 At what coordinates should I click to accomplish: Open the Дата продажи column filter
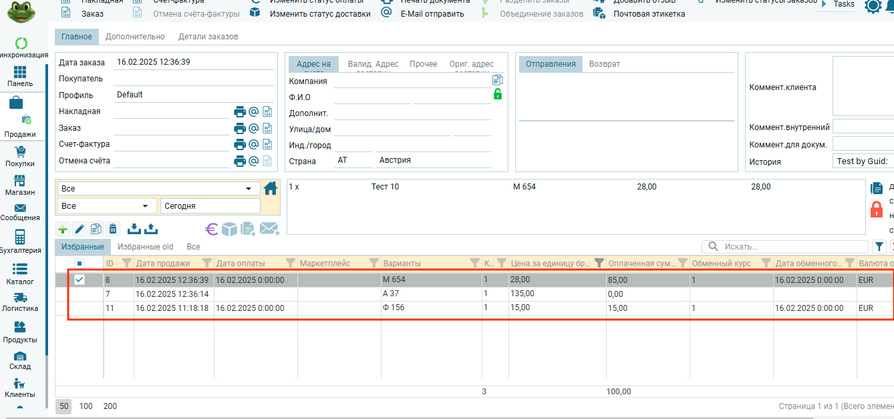pos(206,263)
